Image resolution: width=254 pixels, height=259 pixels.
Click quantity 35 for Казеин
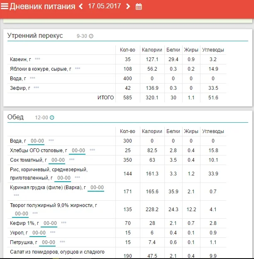(128, 59)
